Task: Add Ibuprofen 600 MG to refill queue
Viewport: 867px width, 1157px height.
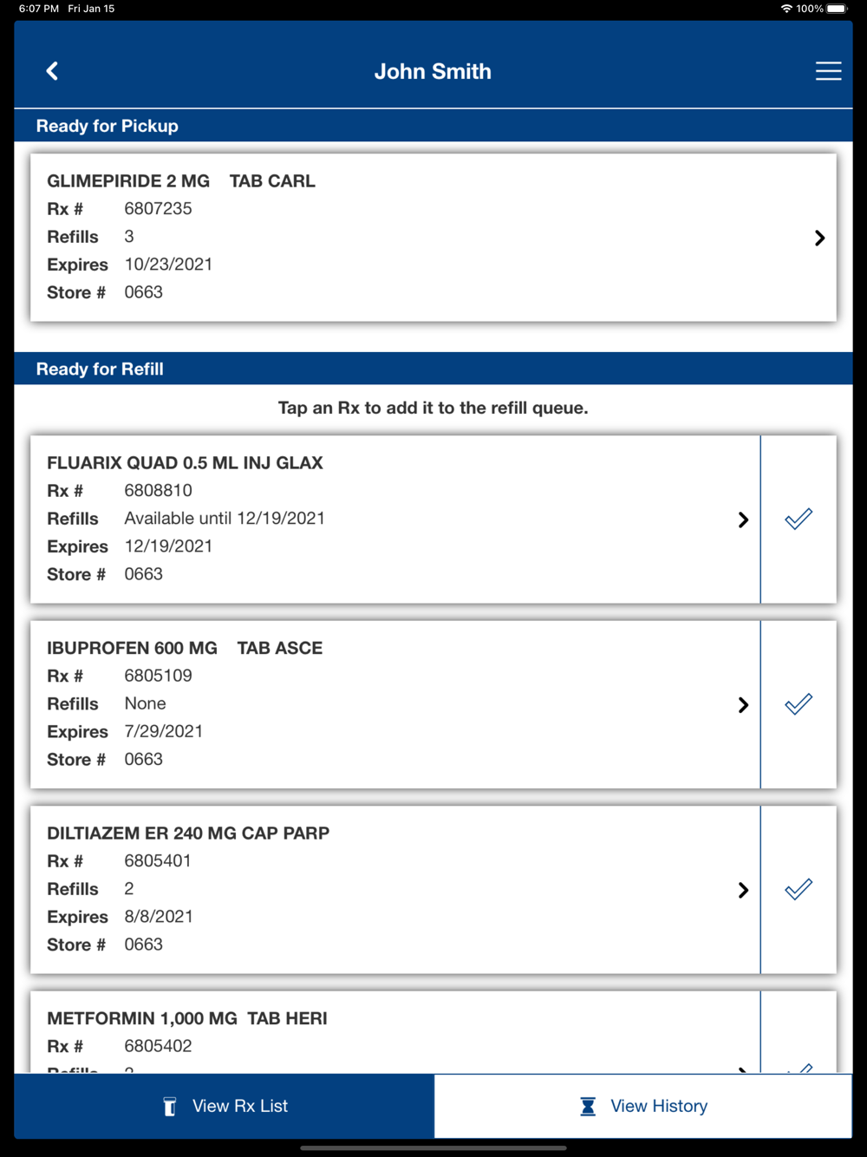Action: click(x=799, y=704)
